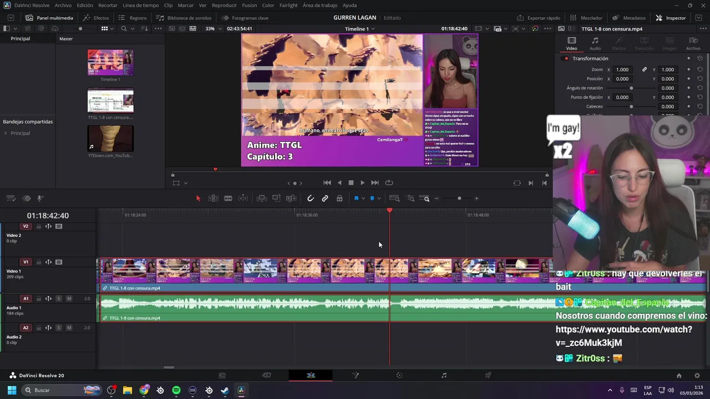This screenshot has height=399, width=710.
Task: Switch to Inspector Audio tab
Action: (x=595, y=44)
